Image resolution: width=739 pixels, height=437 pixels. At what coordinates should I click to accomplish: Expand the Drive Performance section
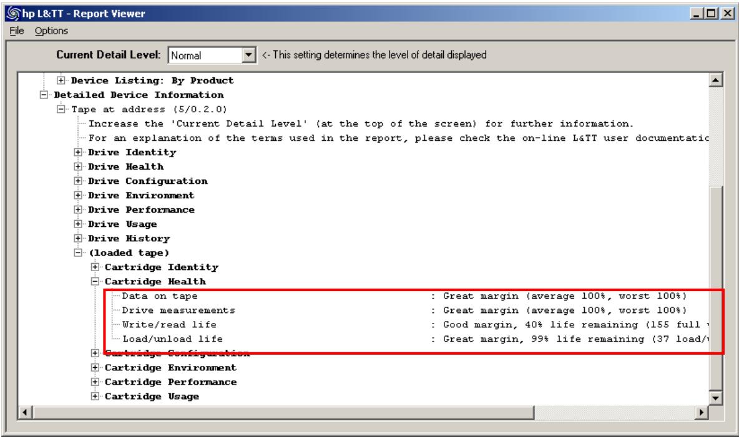pos(78,209)
